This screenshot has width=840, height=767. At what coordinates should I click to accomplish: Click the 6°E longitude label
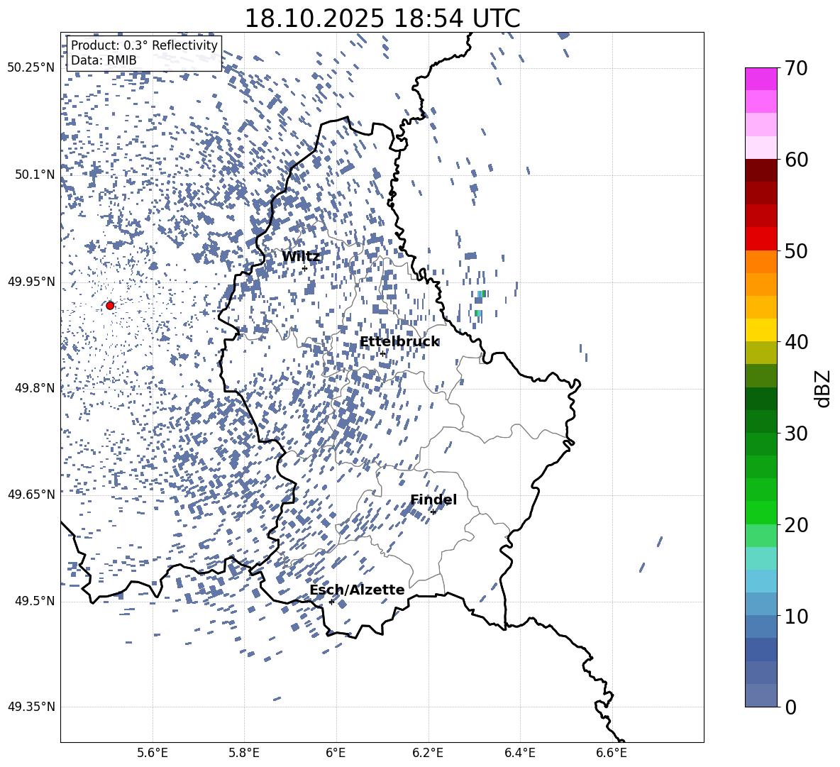[x=336, y=754]
